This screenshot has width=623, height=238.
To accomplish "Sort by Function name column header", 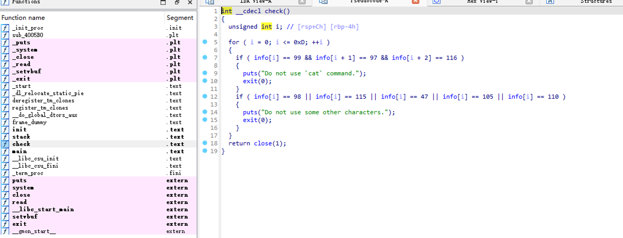I will 83,17.
